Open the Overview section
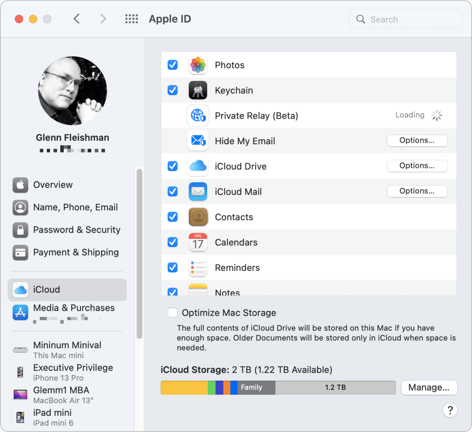Screen dimensions: 472x432 click(x=67, y=185)
